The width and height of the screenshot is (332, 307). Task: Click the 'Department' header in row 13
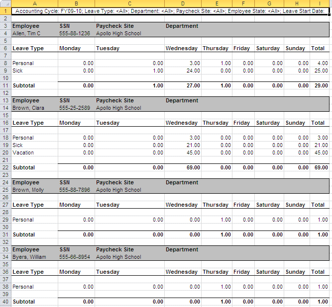pos(182,100)
